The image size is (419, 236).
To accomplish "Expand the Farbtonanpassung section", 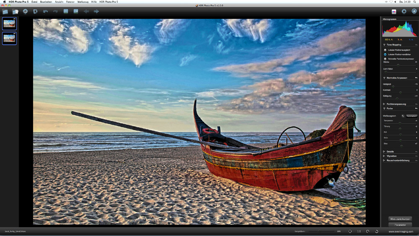I will tap(396, 104).
